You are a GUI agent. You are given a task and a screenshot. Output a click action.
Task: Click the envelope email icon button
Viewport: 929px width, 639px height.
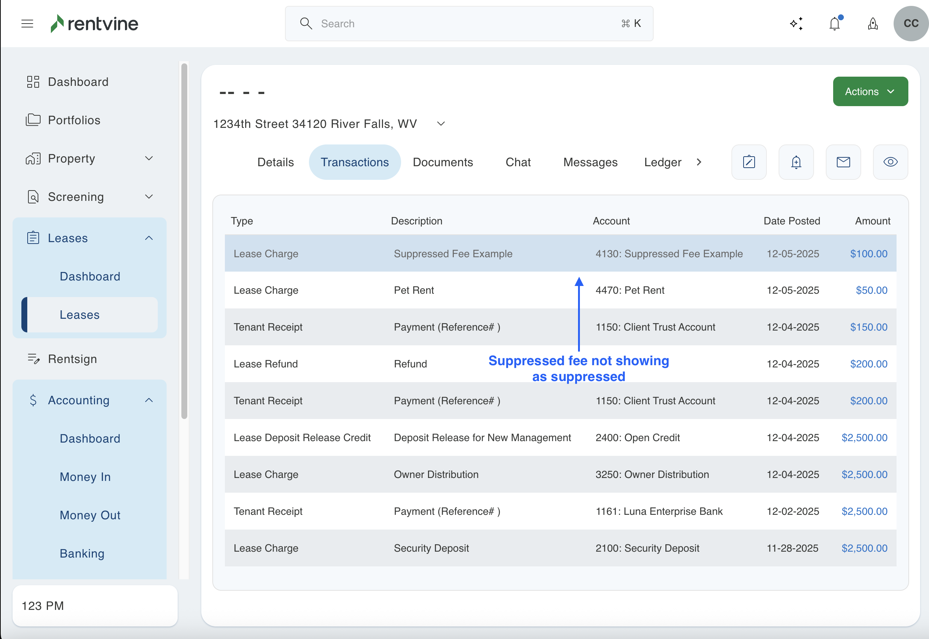click(x=843, y=162)
